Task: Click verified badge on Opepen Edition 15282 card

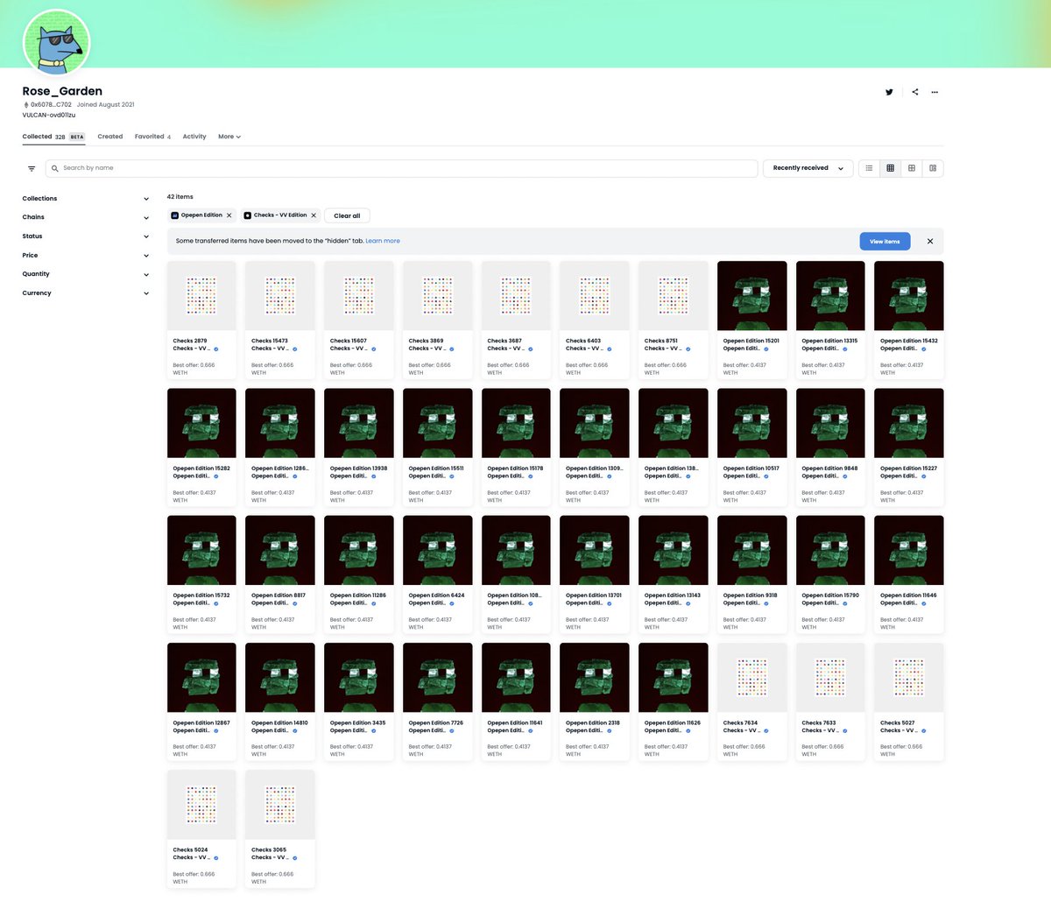Action: click(x=216, y=476)
